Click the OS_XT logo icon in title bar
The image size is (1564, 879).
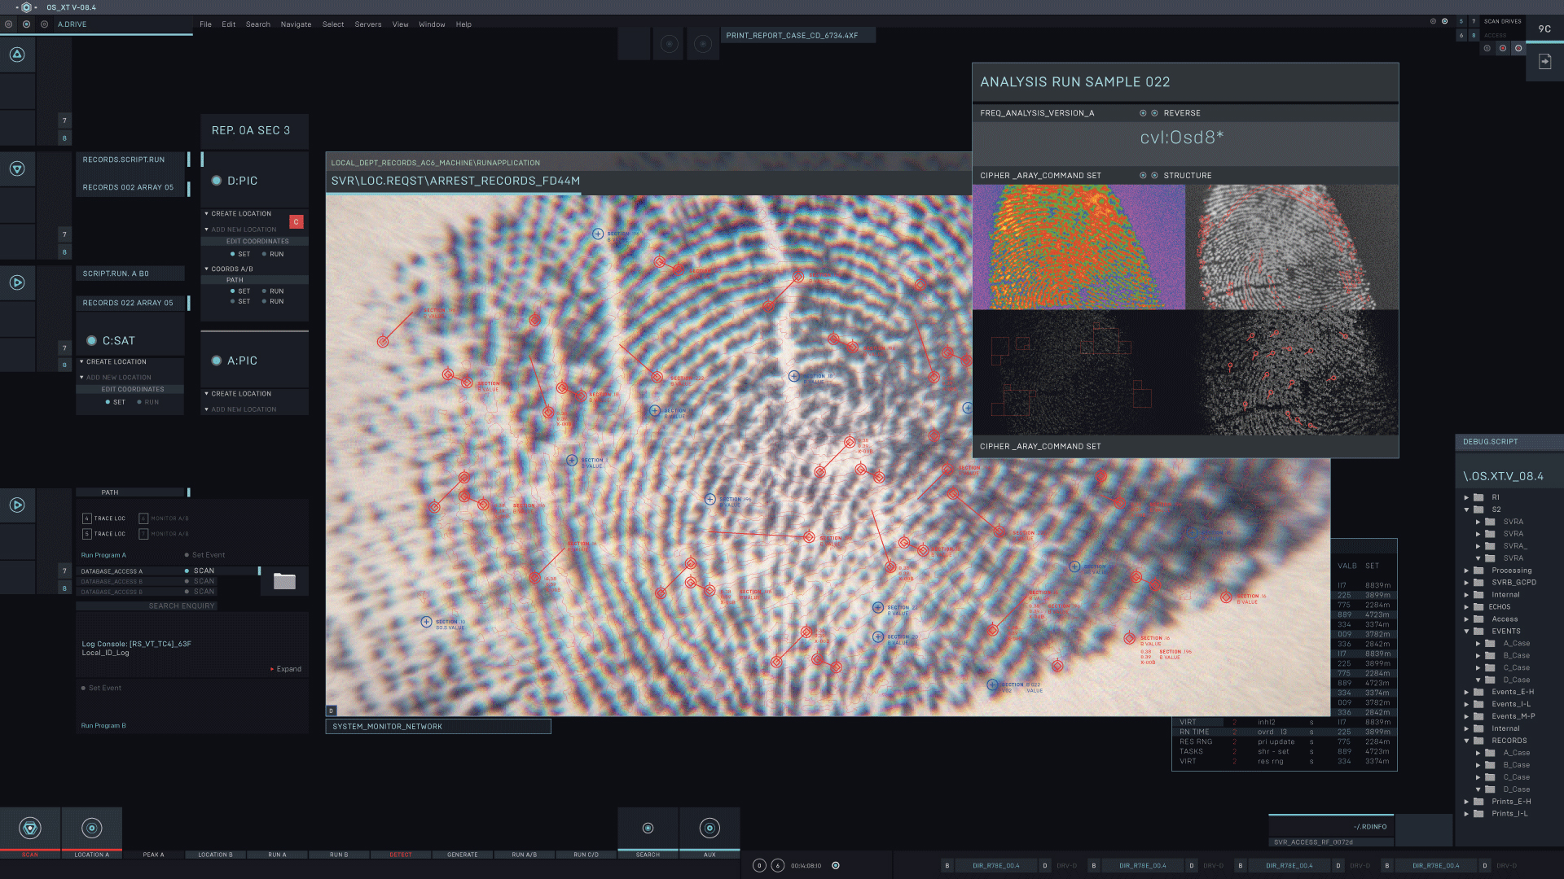tap(26, 7)
